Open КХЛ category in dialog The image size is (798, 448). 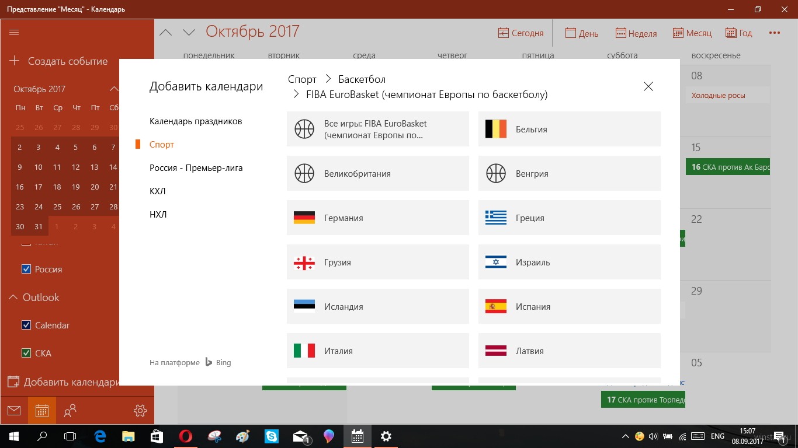coord(158,191)
